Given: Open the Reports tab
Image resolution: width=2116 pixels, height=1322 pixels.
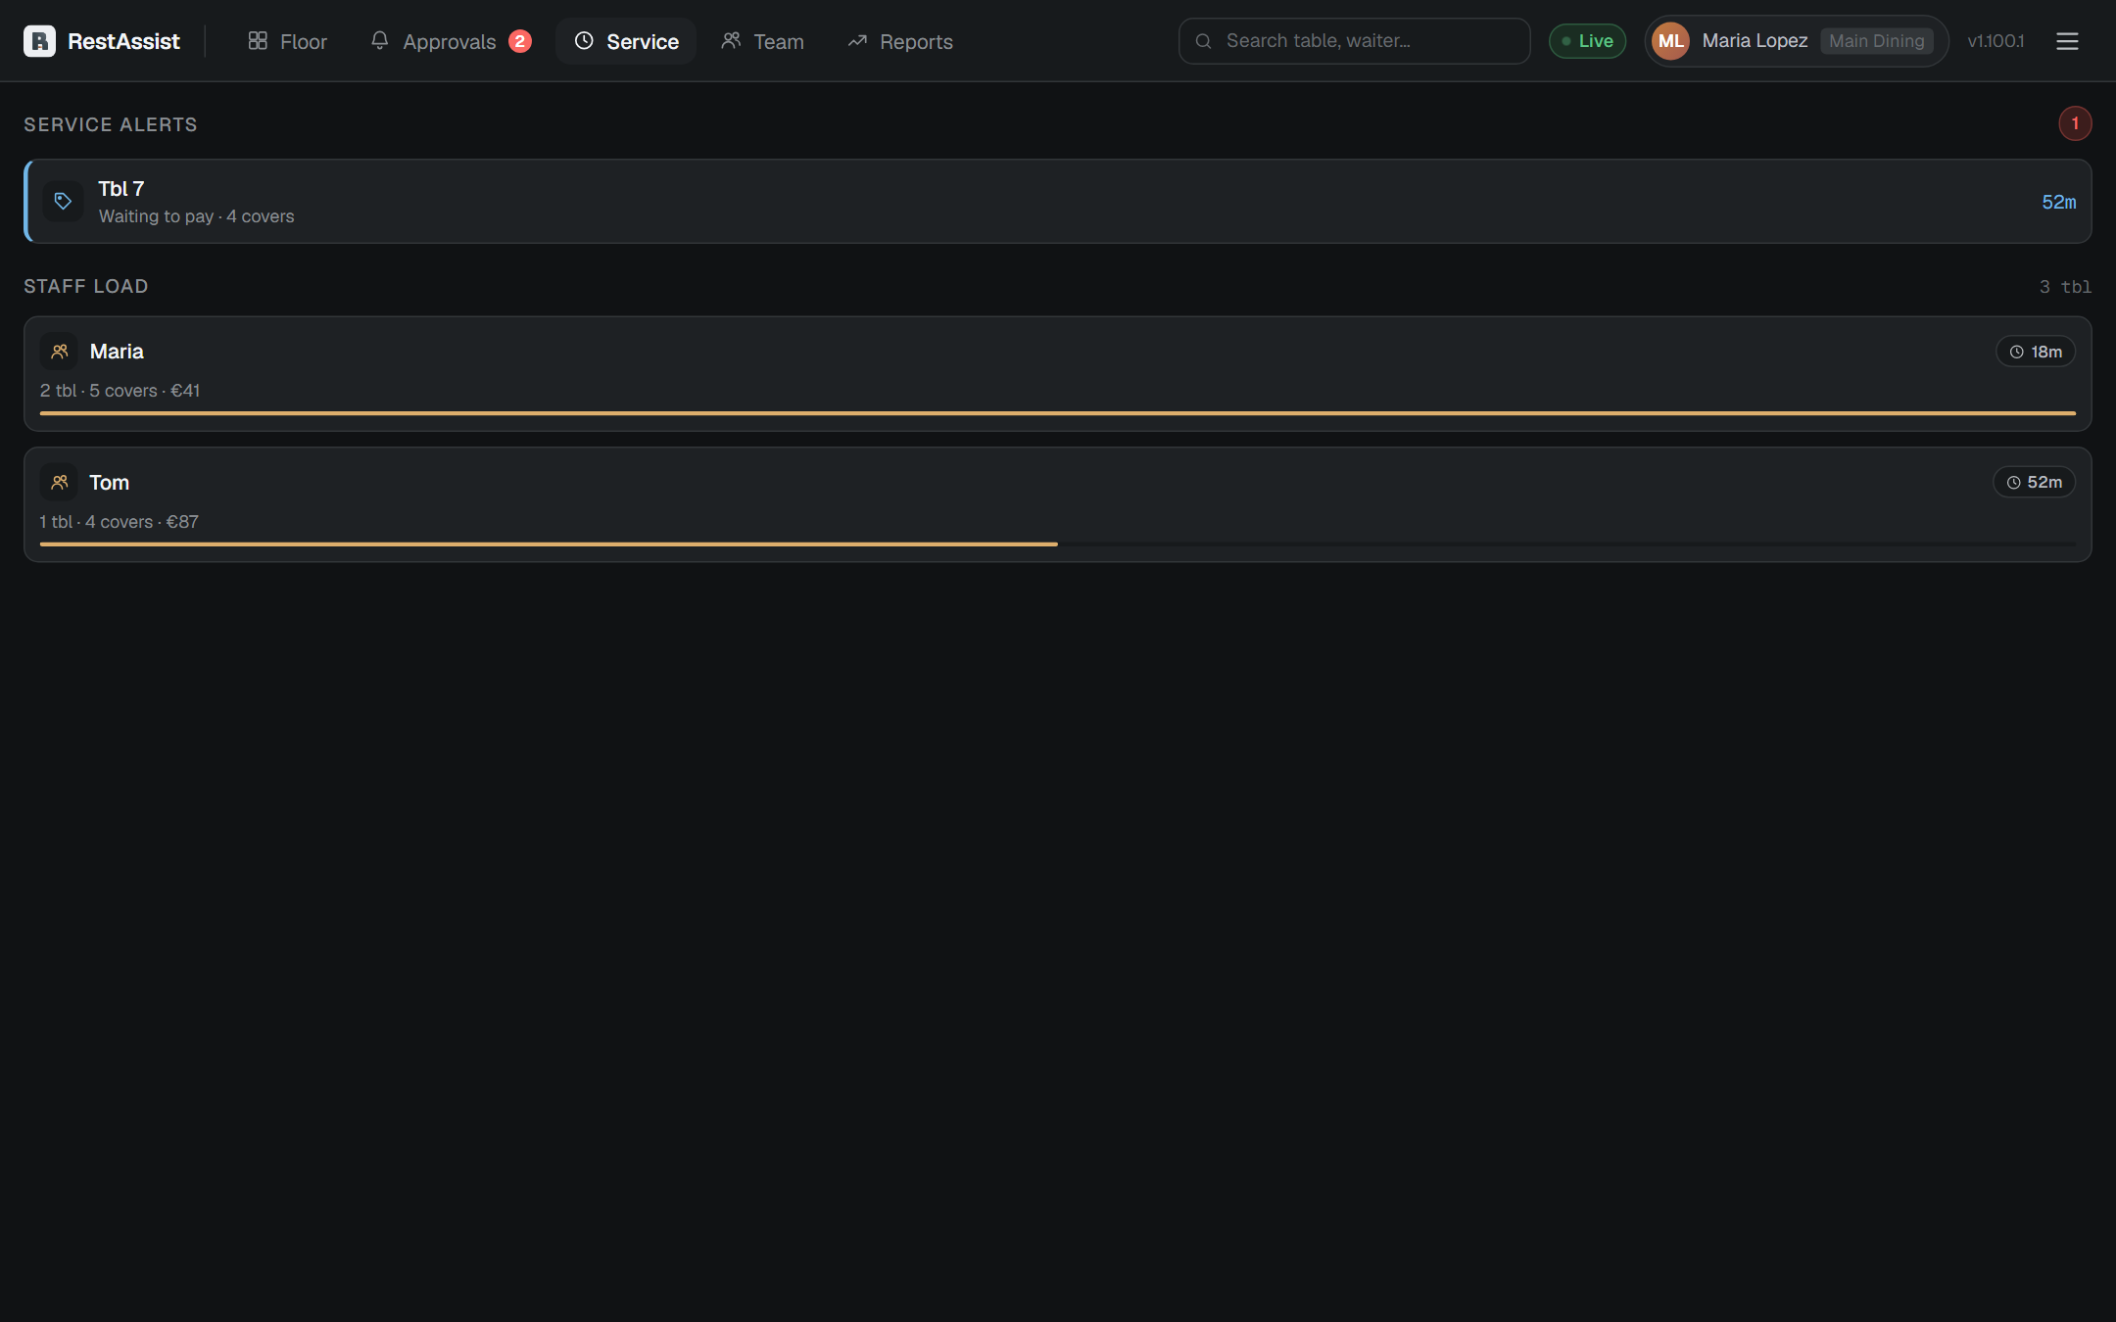Looking at the screenshot, I should click(900, 41).
